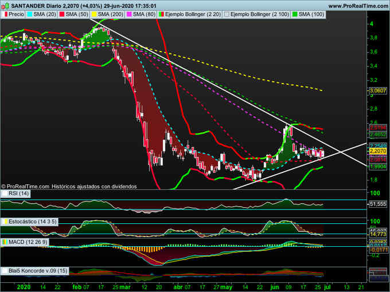Select the SMA (80) legend label

[144, 14]
